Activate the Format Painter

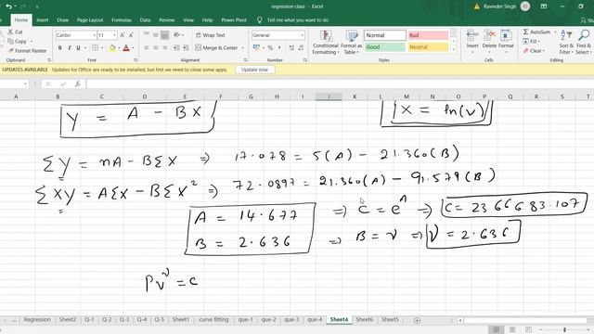pos(27,50)
